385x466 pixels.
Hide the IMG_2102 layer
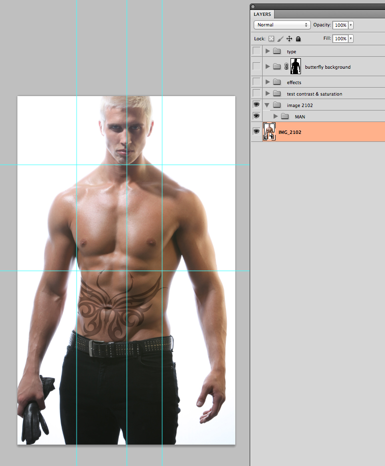pyautogui.click(x=257, y=131)
